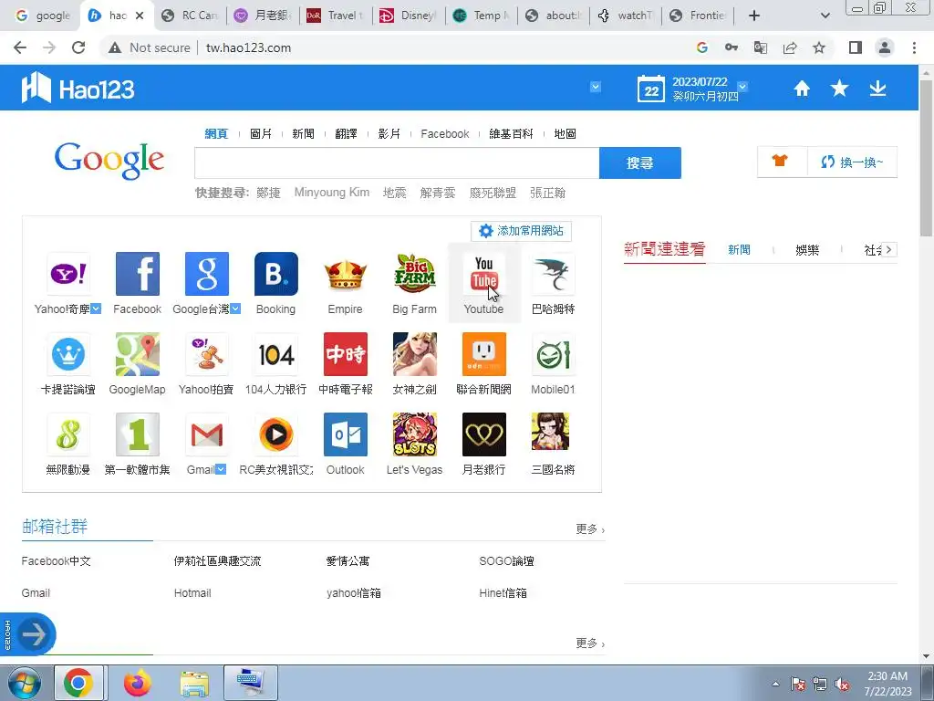Open the RC美女視訊 play icon
Image resolution: width=934 pixels, height=701 pixels.
point(275,434)
